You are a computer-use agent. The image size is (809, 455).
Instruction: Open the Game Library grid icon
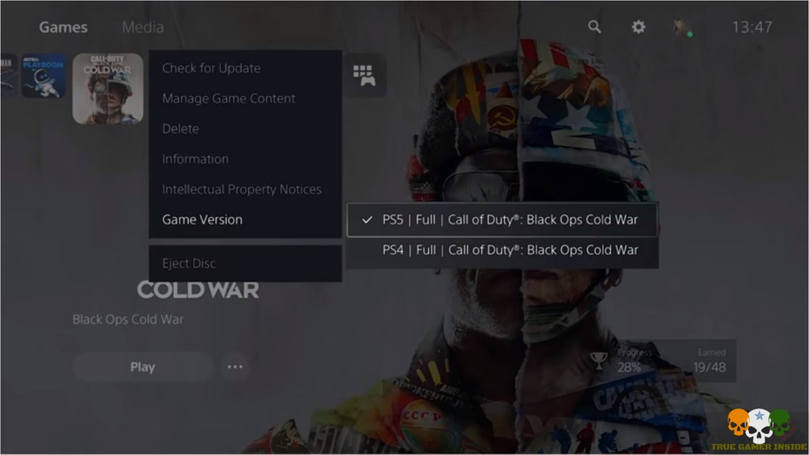[x=364, y=75]
